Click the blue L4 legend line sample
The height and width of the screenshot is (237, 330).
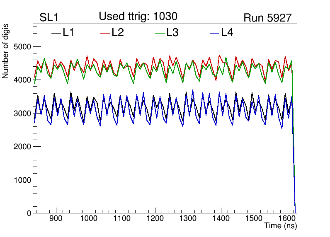(214, 33)
